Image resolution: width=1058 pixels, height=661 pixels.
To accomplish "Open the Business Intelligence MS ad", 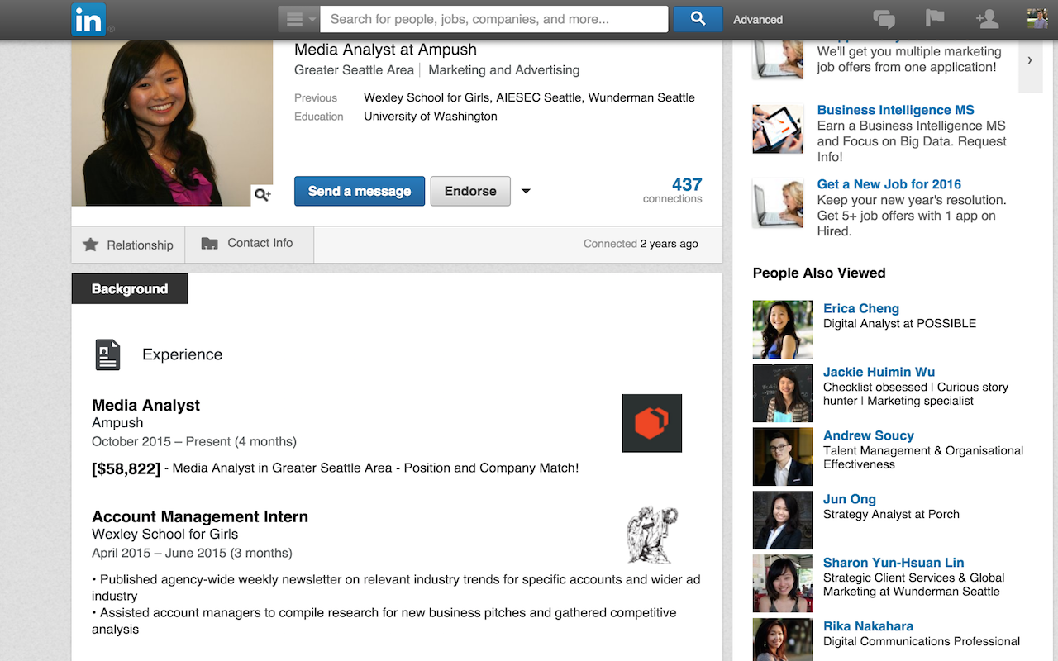I will (896, 110).
